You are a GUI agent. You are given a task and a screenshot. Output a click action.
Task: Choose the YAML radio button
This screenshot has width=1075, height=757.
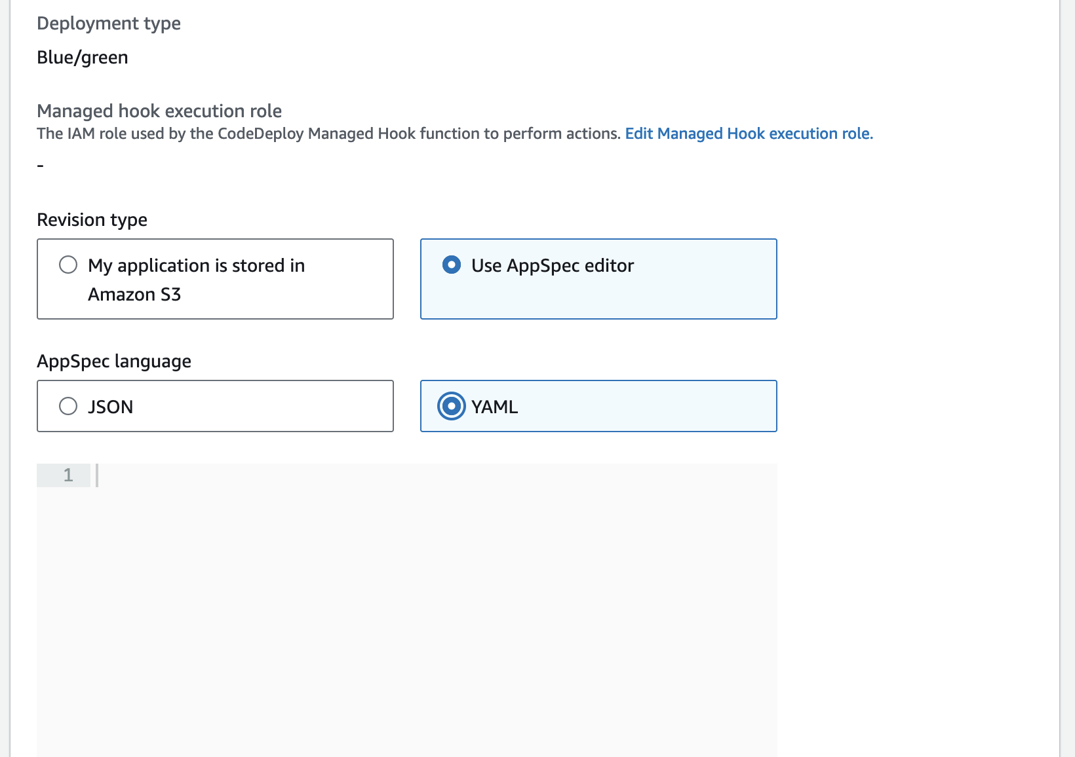[451, 407]
